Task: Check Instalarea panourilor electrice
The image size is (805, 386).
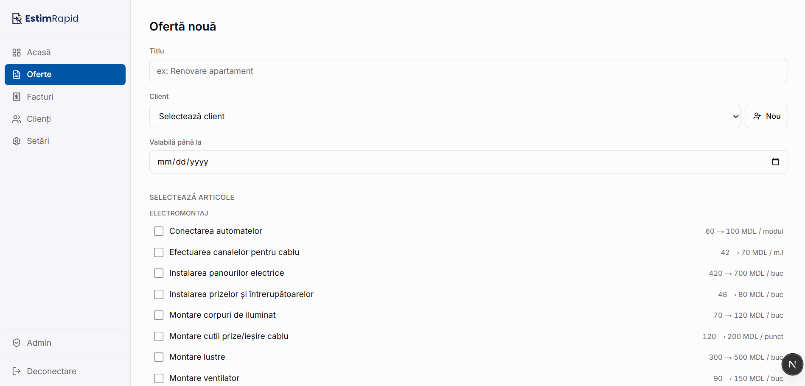Action: 159,273
